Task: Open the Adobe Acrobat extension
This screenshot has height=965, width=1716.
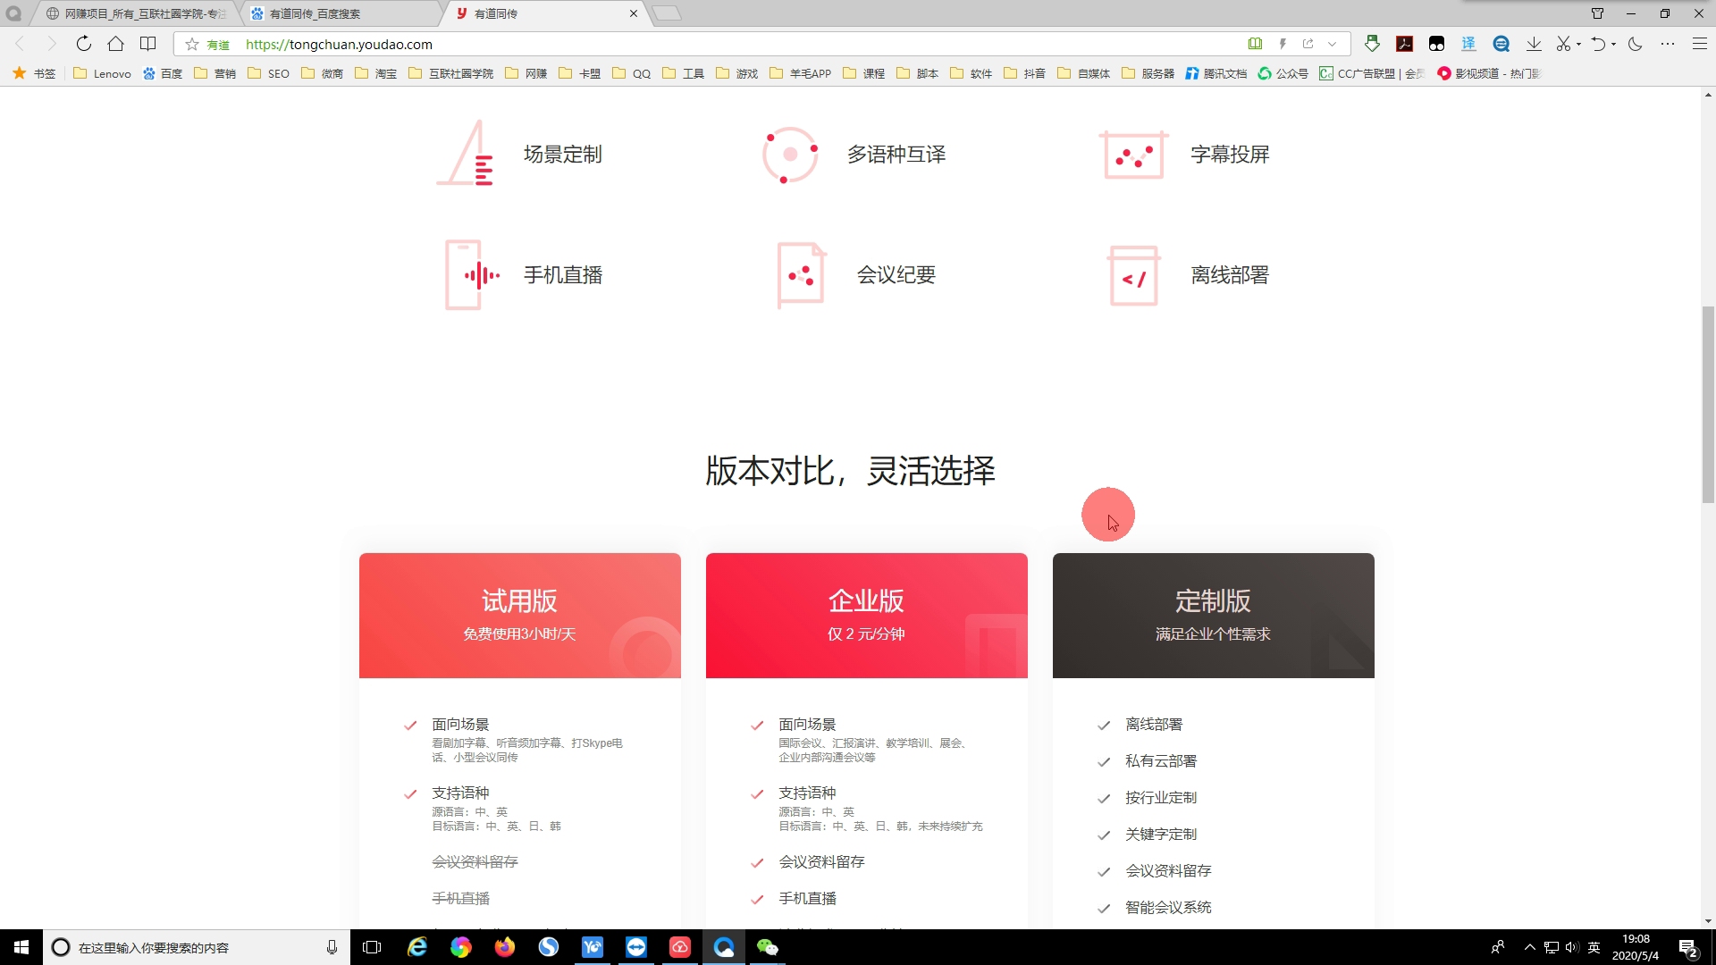Action: click(x=1405, y=44)
